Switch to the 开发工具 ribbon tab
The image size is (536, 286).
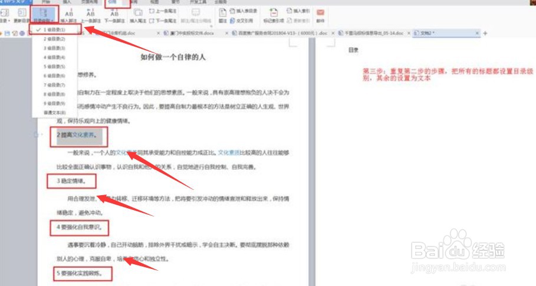click(x=198, y=2)
